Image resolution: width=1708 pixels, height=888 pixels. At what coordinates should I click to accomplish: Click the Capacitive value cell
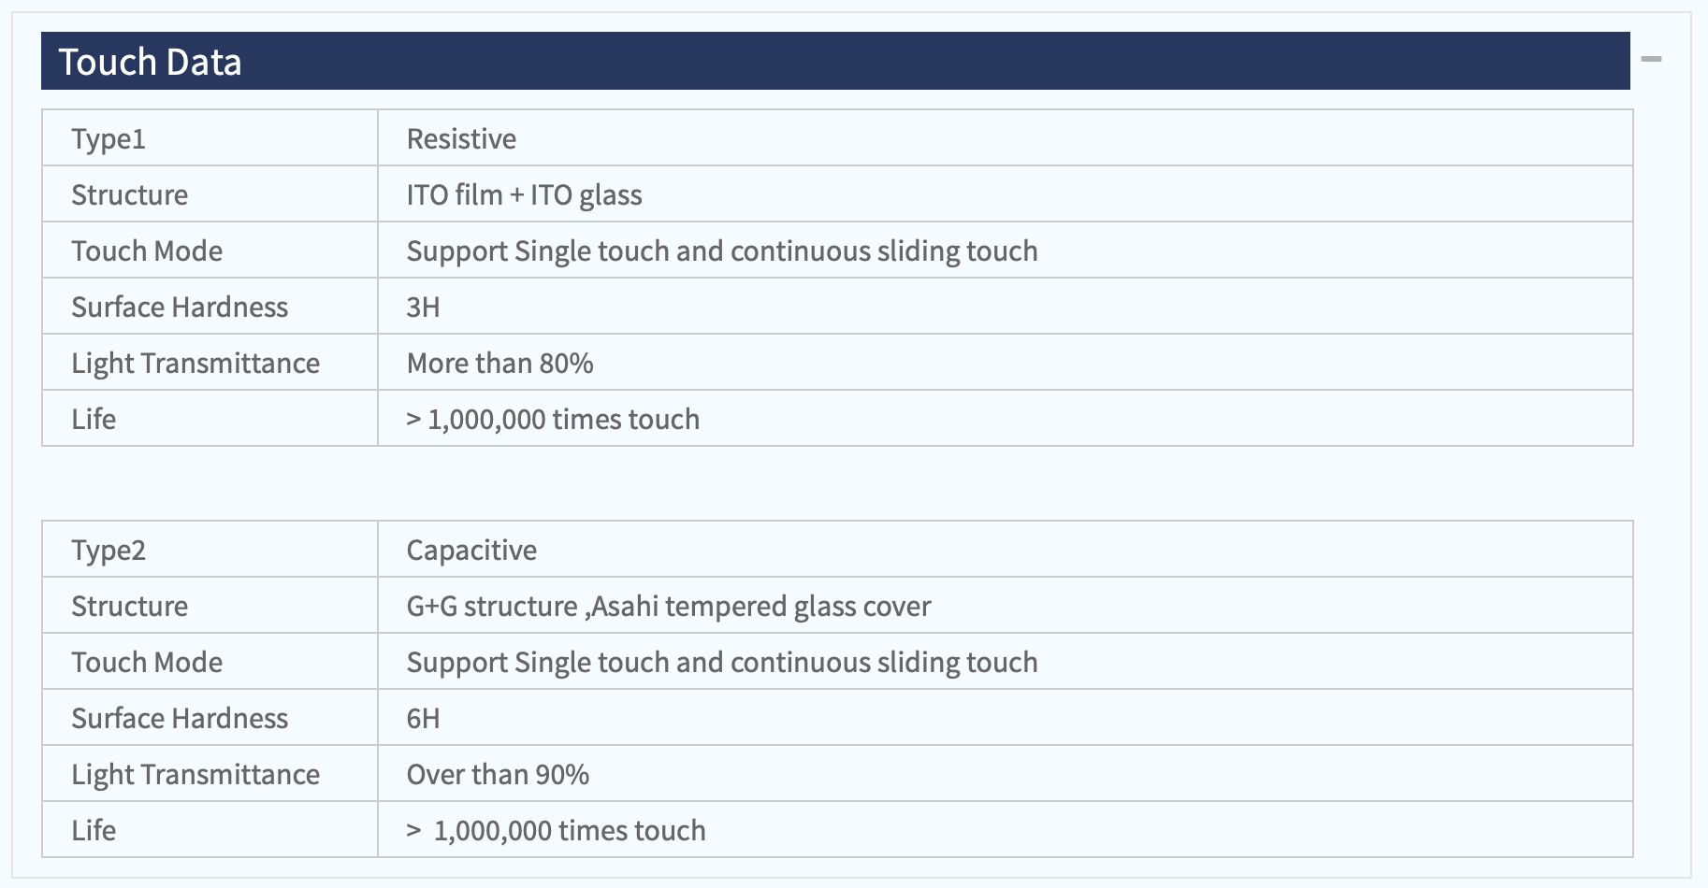click(x=1006, y=550)
